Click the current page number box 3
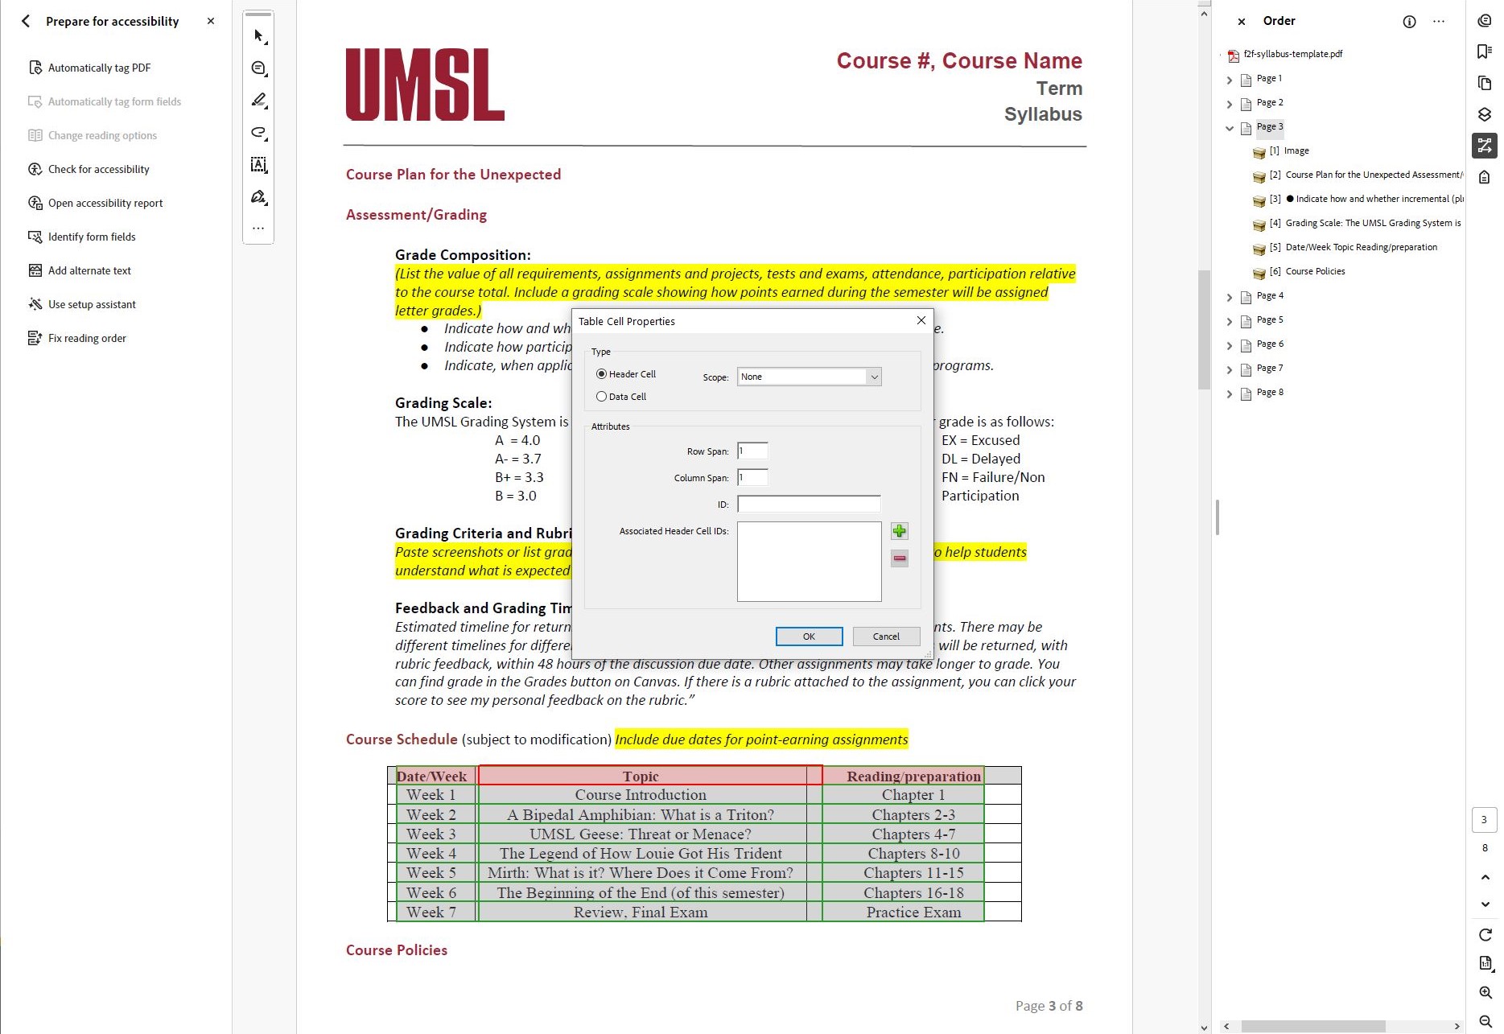 (1485, 820)
